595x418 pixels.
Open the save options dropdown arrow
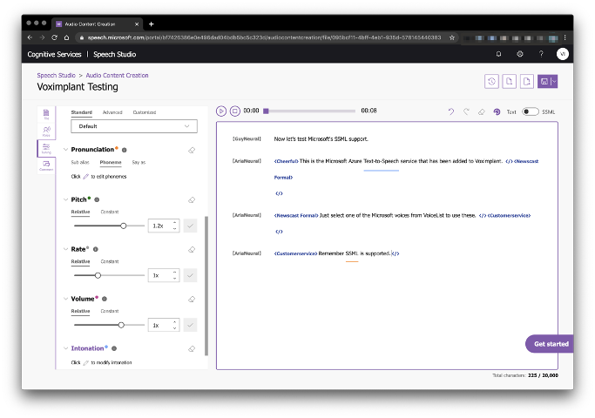pyautogui.click(x=554, y=81)
